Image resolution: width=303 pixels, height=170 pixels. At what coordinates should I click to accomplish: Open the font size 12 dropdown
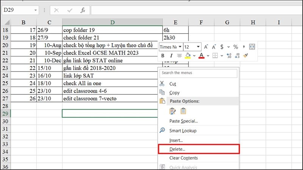tap(198, 47)
